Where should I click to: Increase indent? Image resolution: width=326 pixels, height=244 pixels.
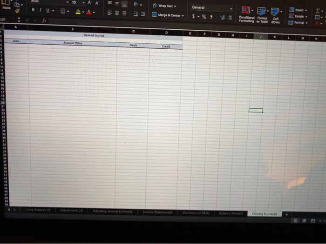tap(143, 14)
